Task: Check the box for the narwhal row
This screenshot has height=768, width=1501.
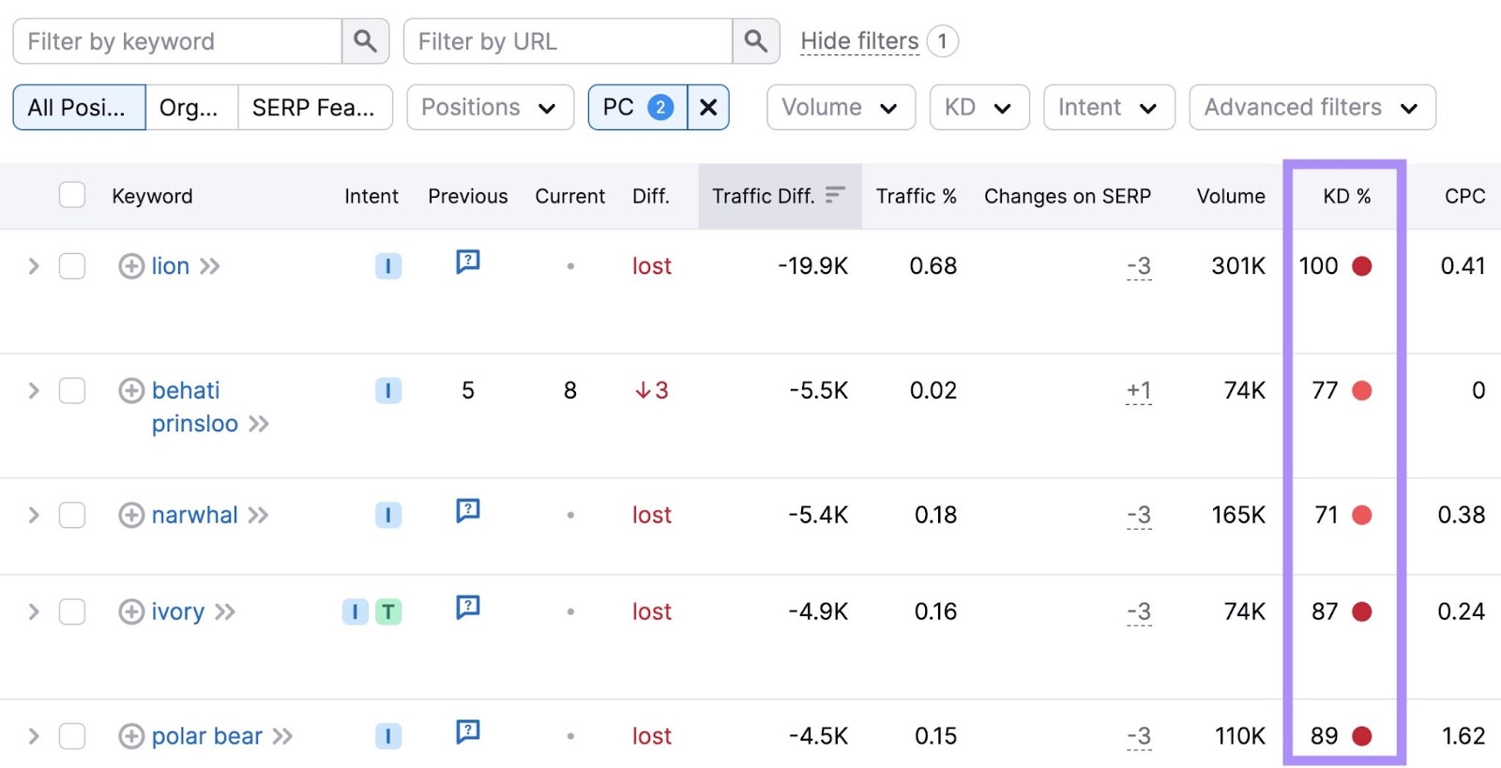Action: (72, 515)
